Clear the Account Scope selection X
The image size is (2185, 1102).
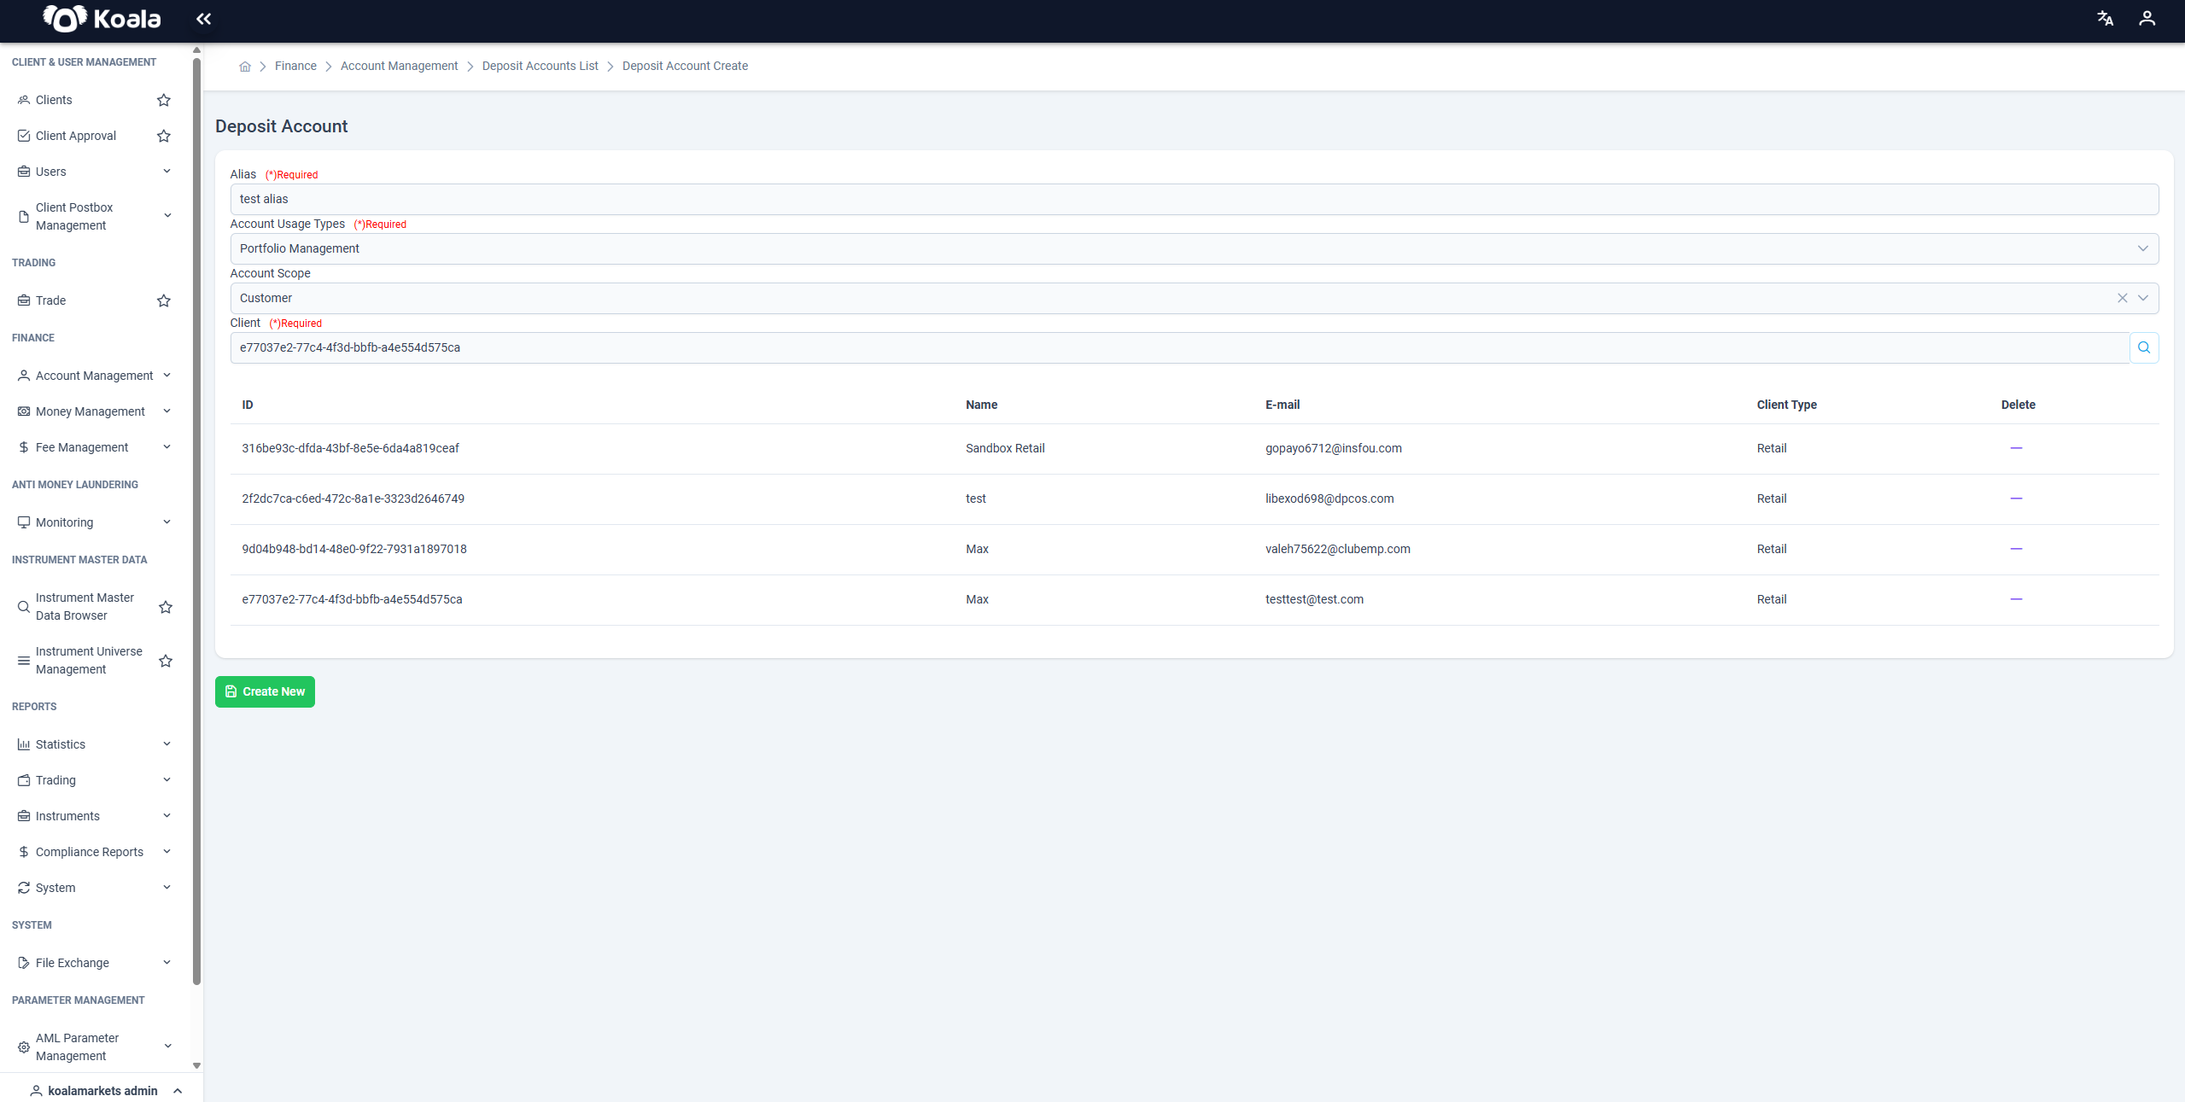point(2122,298)
